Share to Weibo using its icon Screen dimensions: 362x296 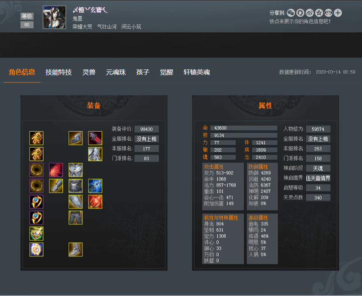pyautogui.click(x=310, y=13)
